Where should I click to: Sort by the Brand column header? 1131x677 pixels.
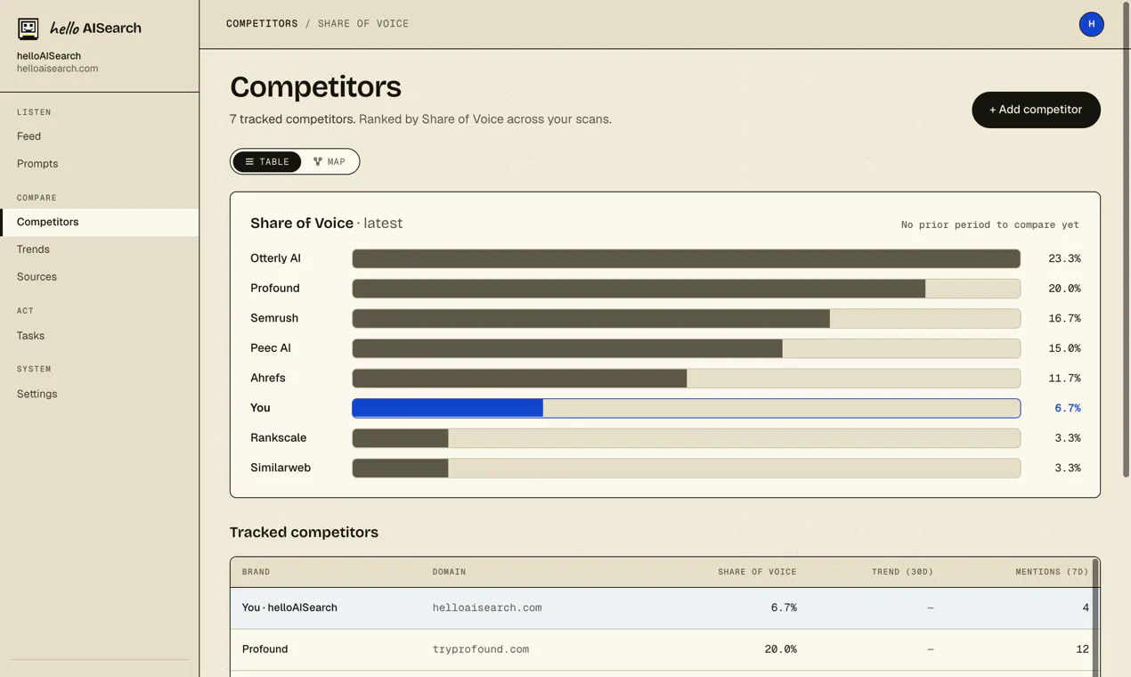pos(256,572)
